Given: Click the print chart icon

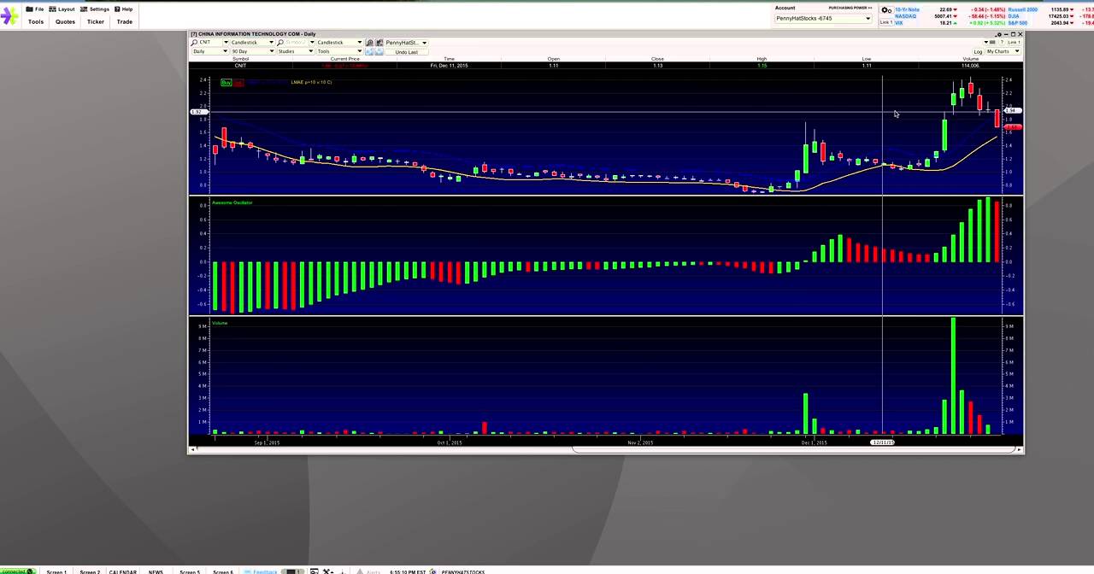Looking at the screenshot, I should point(369,43).
